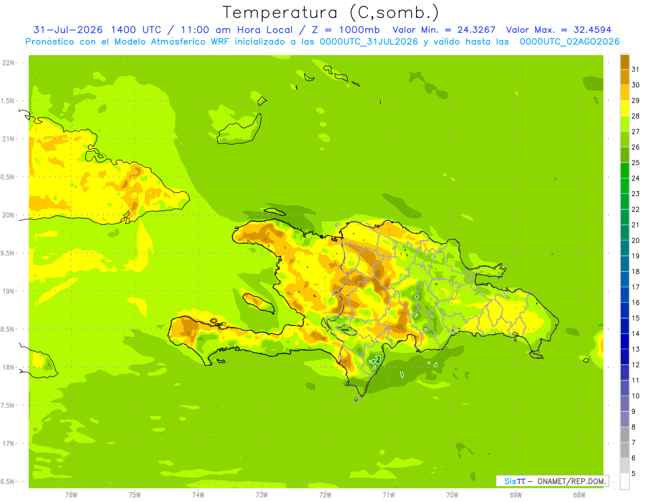Click the '19N' latitude axis label

[x=8, y=291]
